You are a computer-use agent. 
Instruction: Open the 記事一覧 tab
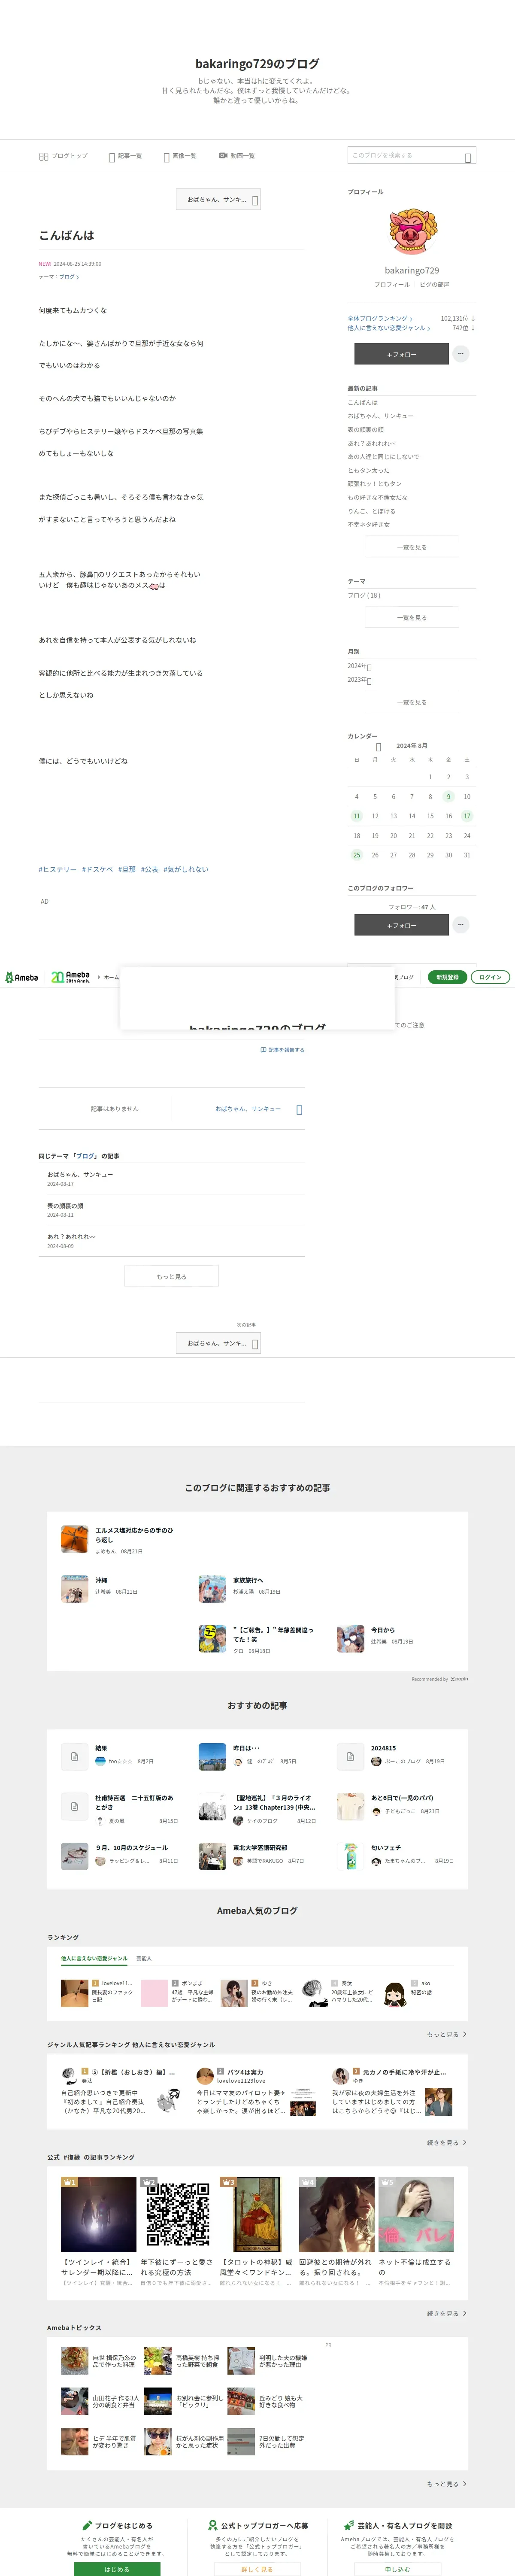pyautogui.click(x=126, y=156)
